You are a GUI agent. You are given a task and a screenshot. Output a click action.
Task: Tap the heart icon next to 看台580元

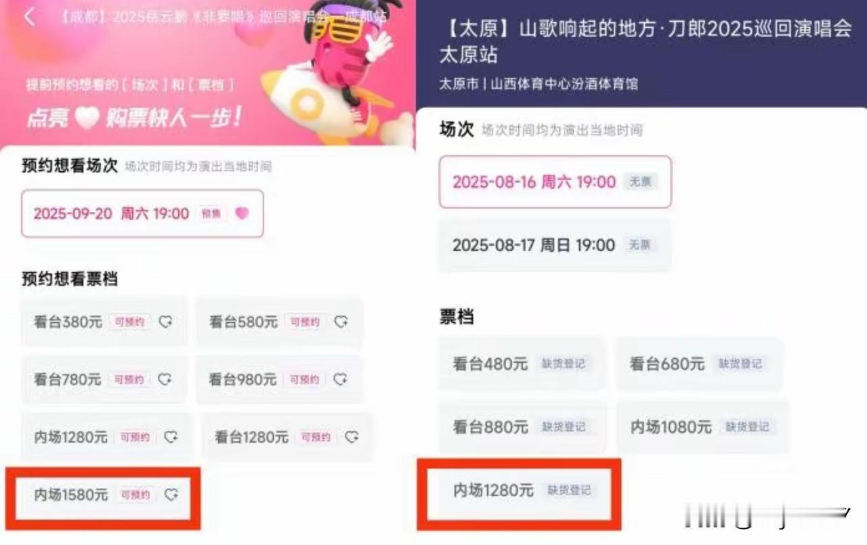click(342, 322)
